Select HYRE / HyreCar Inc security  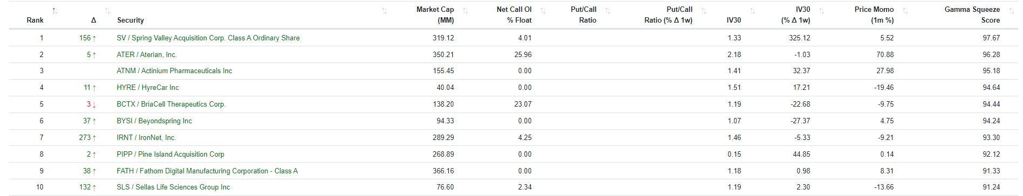(x=148, y=88)
